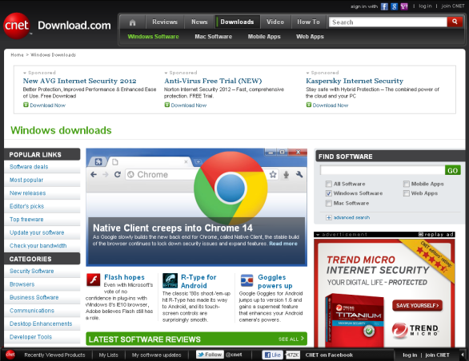Click the AVG Download Now green icon

pyautogui.click(x=26, y=105)
